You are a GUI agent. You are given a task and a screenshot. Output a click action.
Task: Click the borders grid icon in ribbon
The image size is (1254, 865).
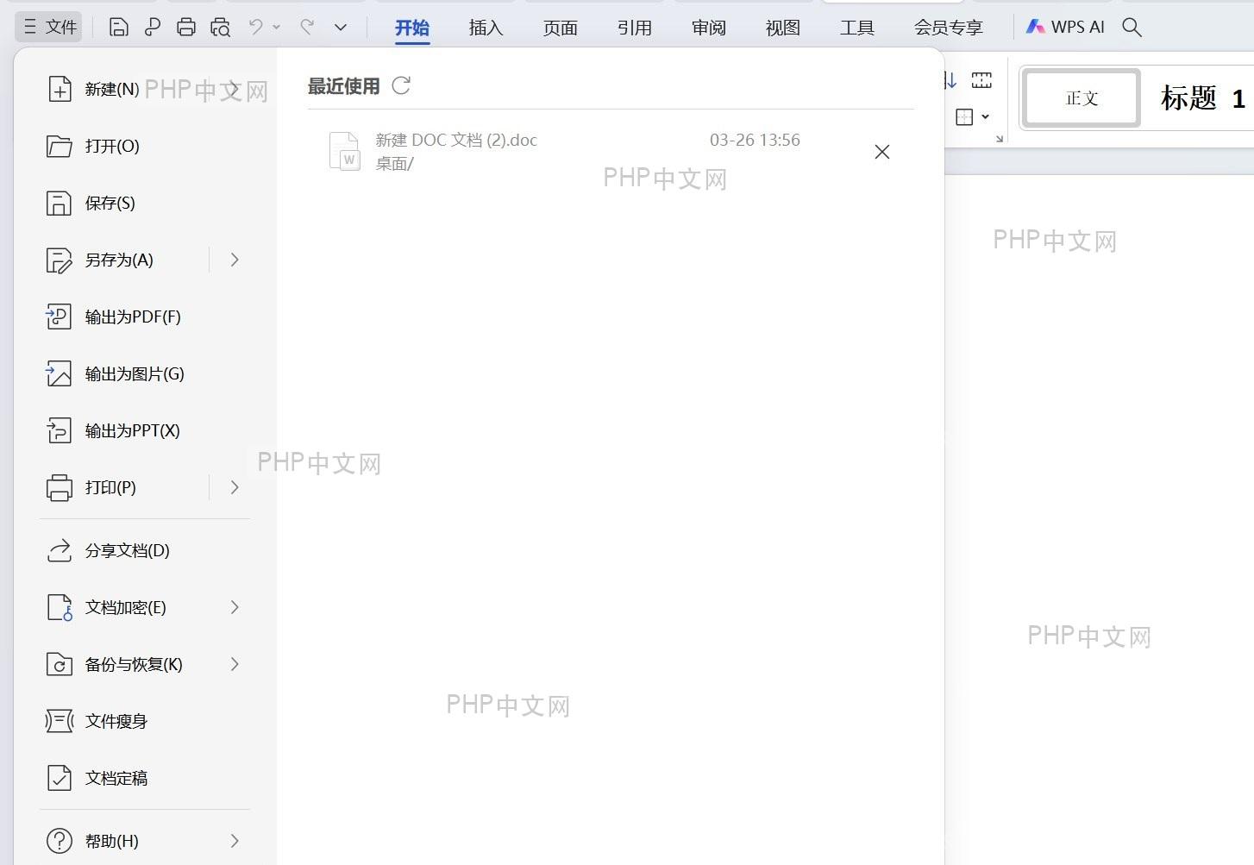(965, 116)
